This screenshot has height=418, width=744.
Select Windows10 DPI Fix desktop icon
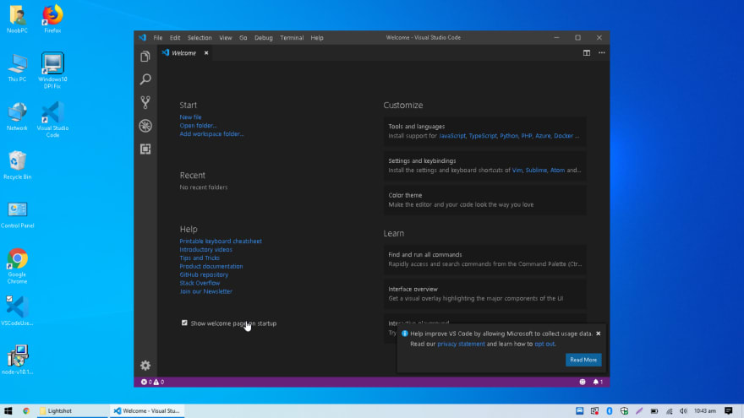(52, 70)
